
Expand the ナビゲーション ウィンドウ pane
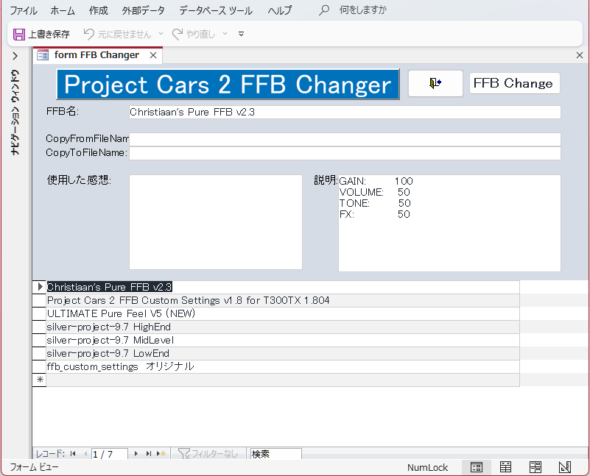(14, 55)
